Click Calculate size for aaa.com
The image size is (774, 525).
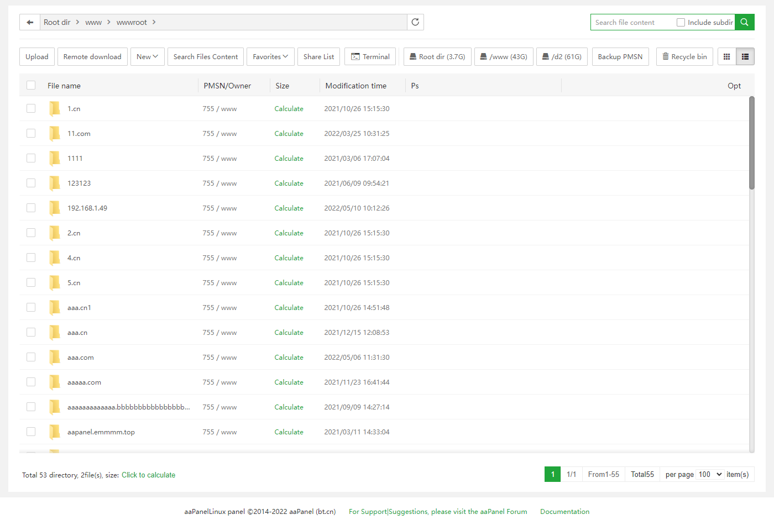coord(289,358)
